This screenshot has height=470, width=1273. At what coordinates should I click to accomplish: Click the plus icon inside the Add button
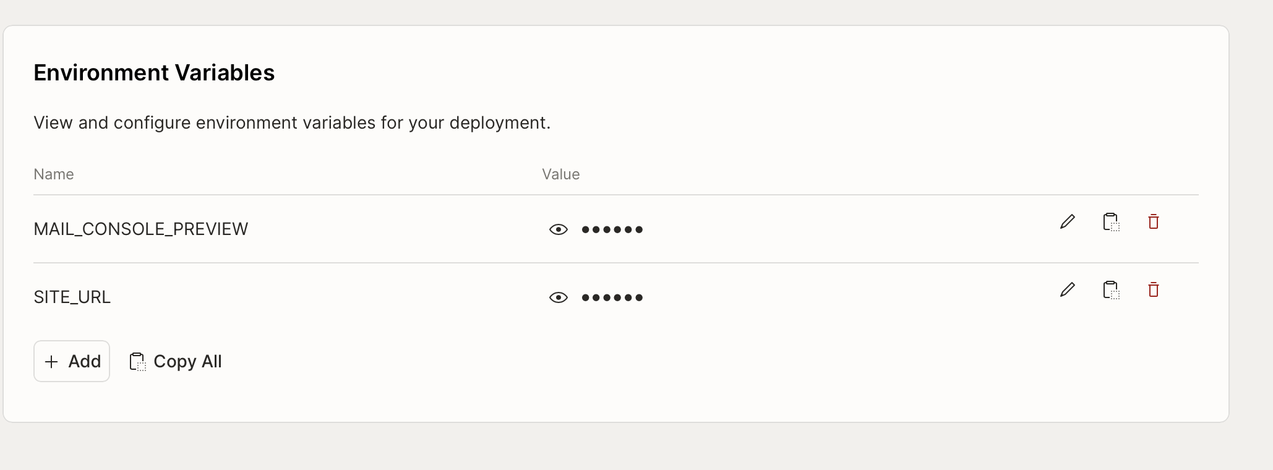tap(52, 362)
